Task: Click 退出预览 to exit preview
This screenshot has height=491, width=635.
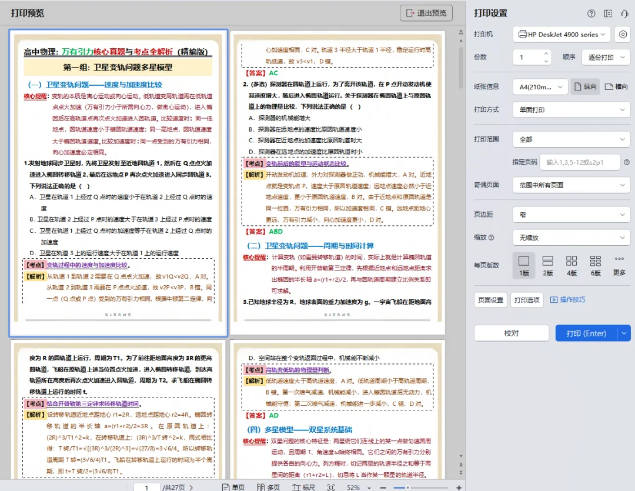Action: click(426, 13)
